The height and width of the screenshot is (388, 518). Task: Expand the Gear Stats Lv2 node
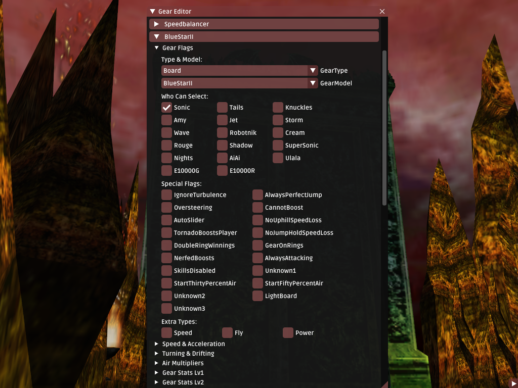[x=157, y=382]
